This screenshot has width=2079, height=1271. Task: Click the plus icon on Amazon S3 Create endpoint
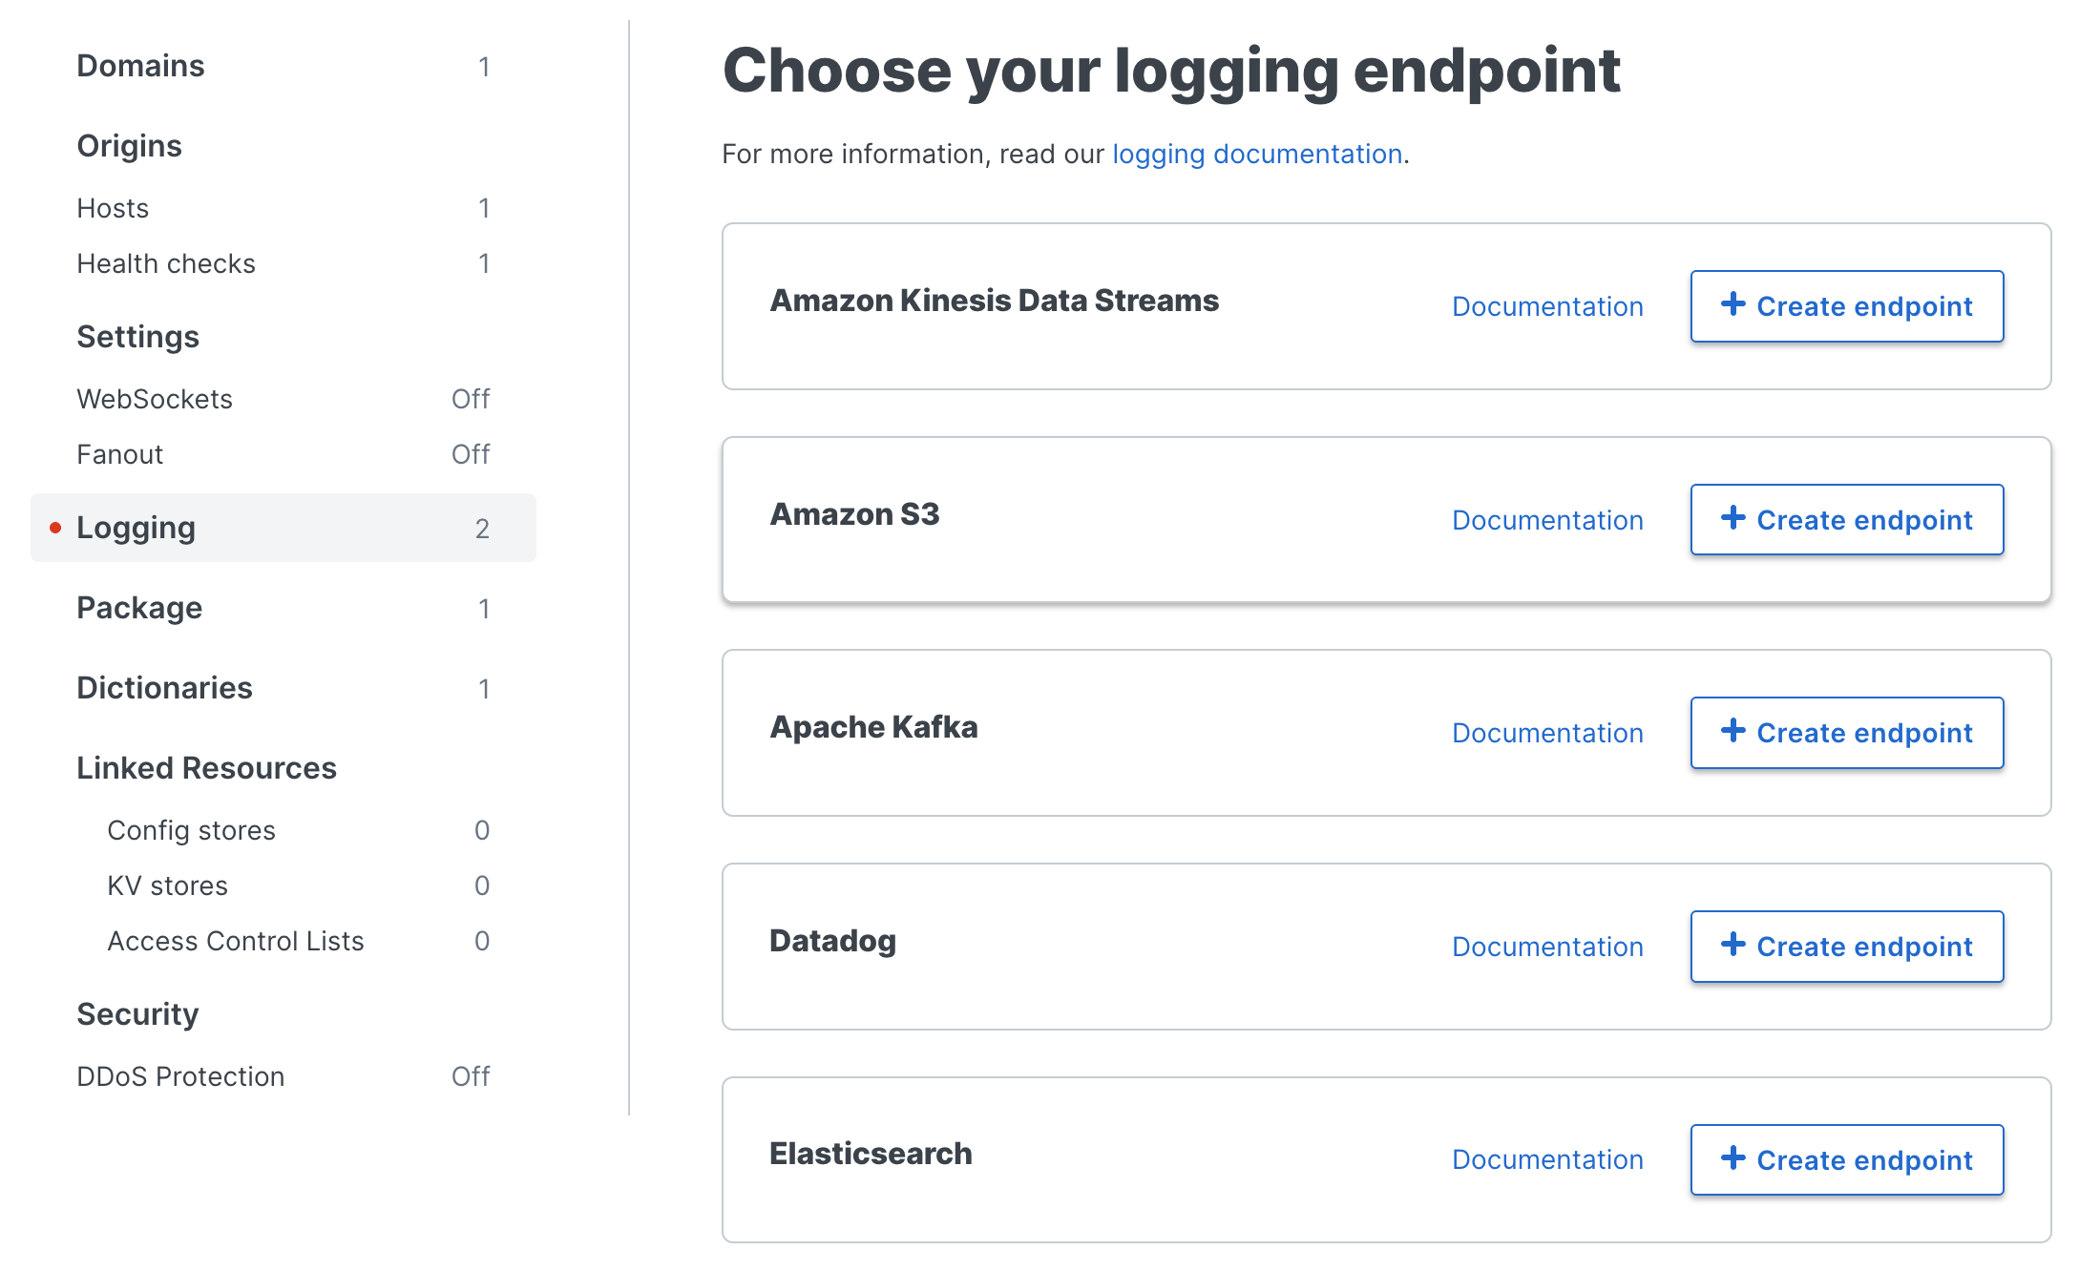(x=1734, y=520)
